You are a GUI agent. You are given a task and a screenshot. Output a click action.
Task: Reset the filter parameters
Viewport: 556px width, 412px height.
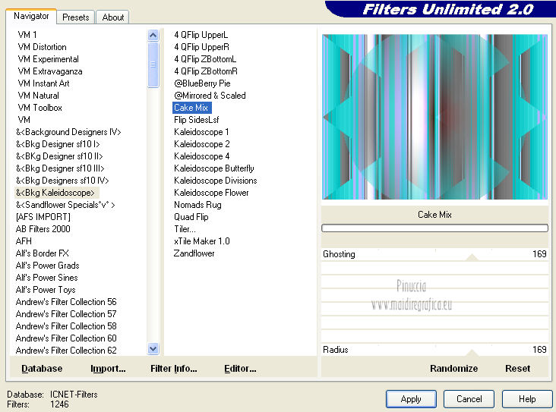[x=517, y=369]
